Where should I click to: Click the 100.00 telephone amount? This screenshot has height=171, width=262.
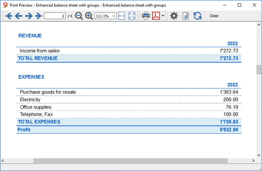(x=231, y=114)
